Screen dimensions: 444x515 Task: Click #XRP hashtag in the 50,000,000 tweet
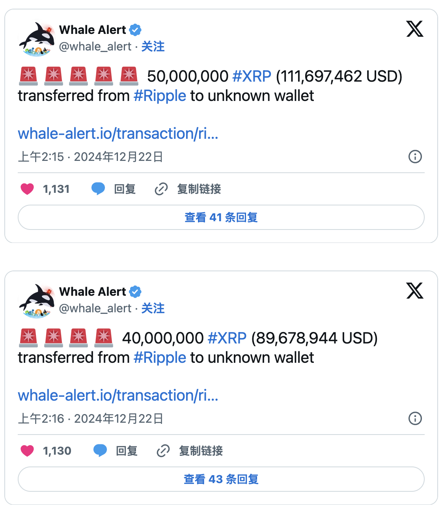coord(252,76)
